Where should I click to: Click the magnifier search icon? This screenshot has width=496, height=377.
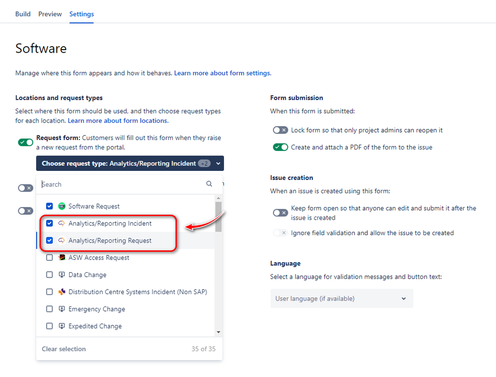pos(209,184)
